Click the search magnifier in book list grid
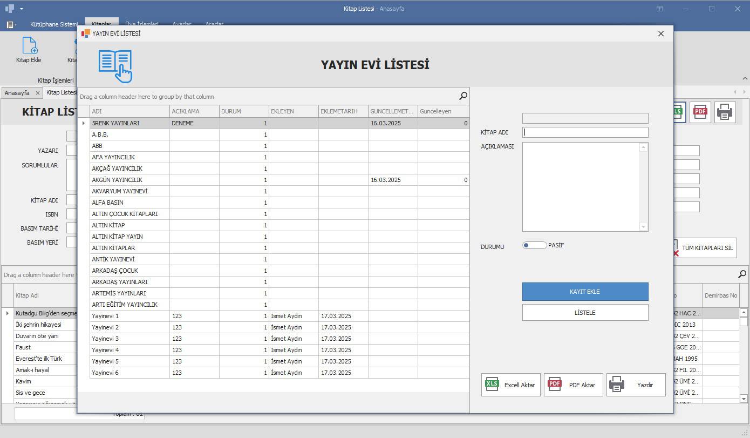The width and height of the screenshot is (750, 438). coord(742,274)
